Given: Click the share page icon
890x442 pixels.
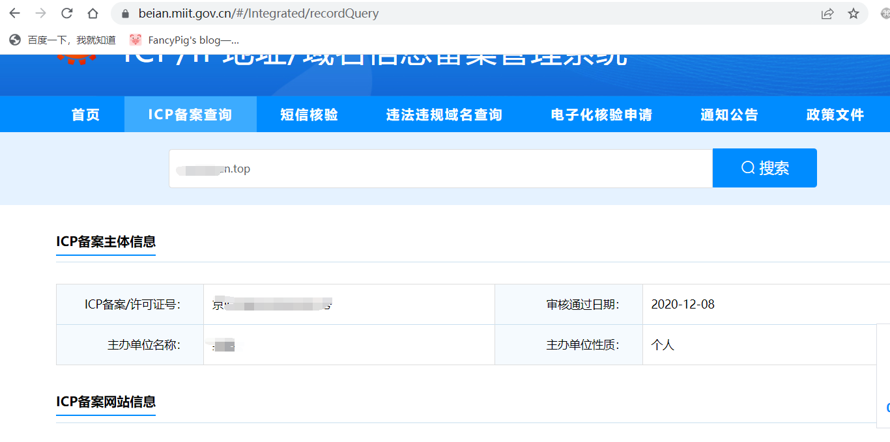Looking at the screenshot, I should (827, 14).
